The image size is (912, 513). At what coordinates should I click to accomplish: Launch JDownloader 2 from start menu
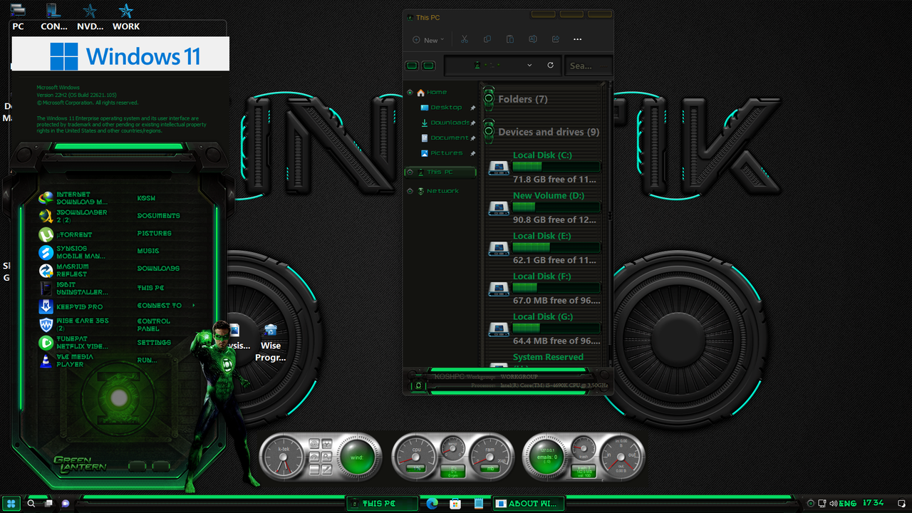(x=73, y=216)
